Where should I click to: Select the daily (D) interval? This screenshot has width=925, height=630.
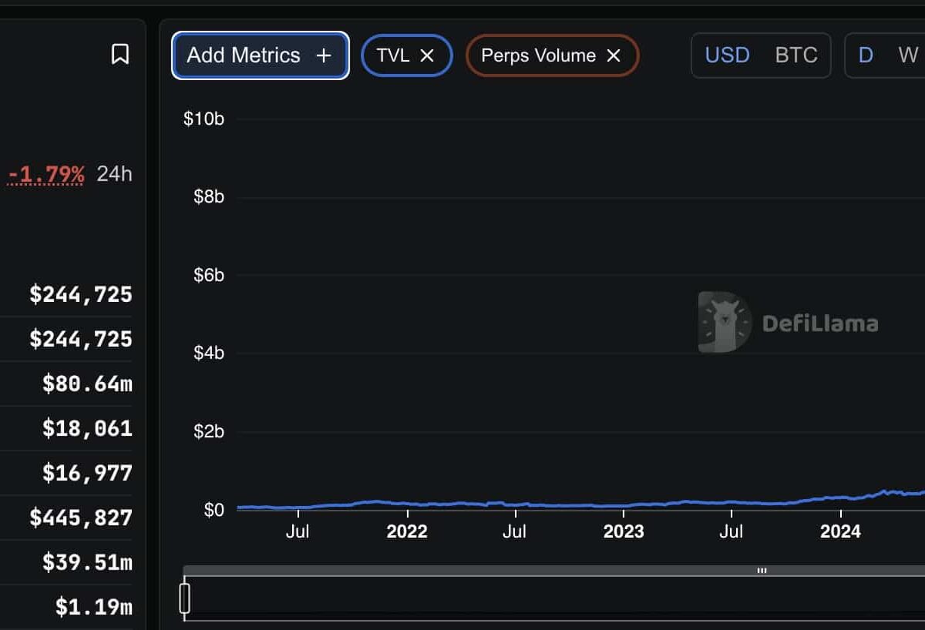[866, 55]
